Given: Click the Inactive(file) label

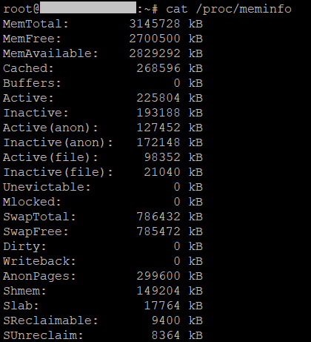Looking at the screenshot, I should tap(58, 172).
